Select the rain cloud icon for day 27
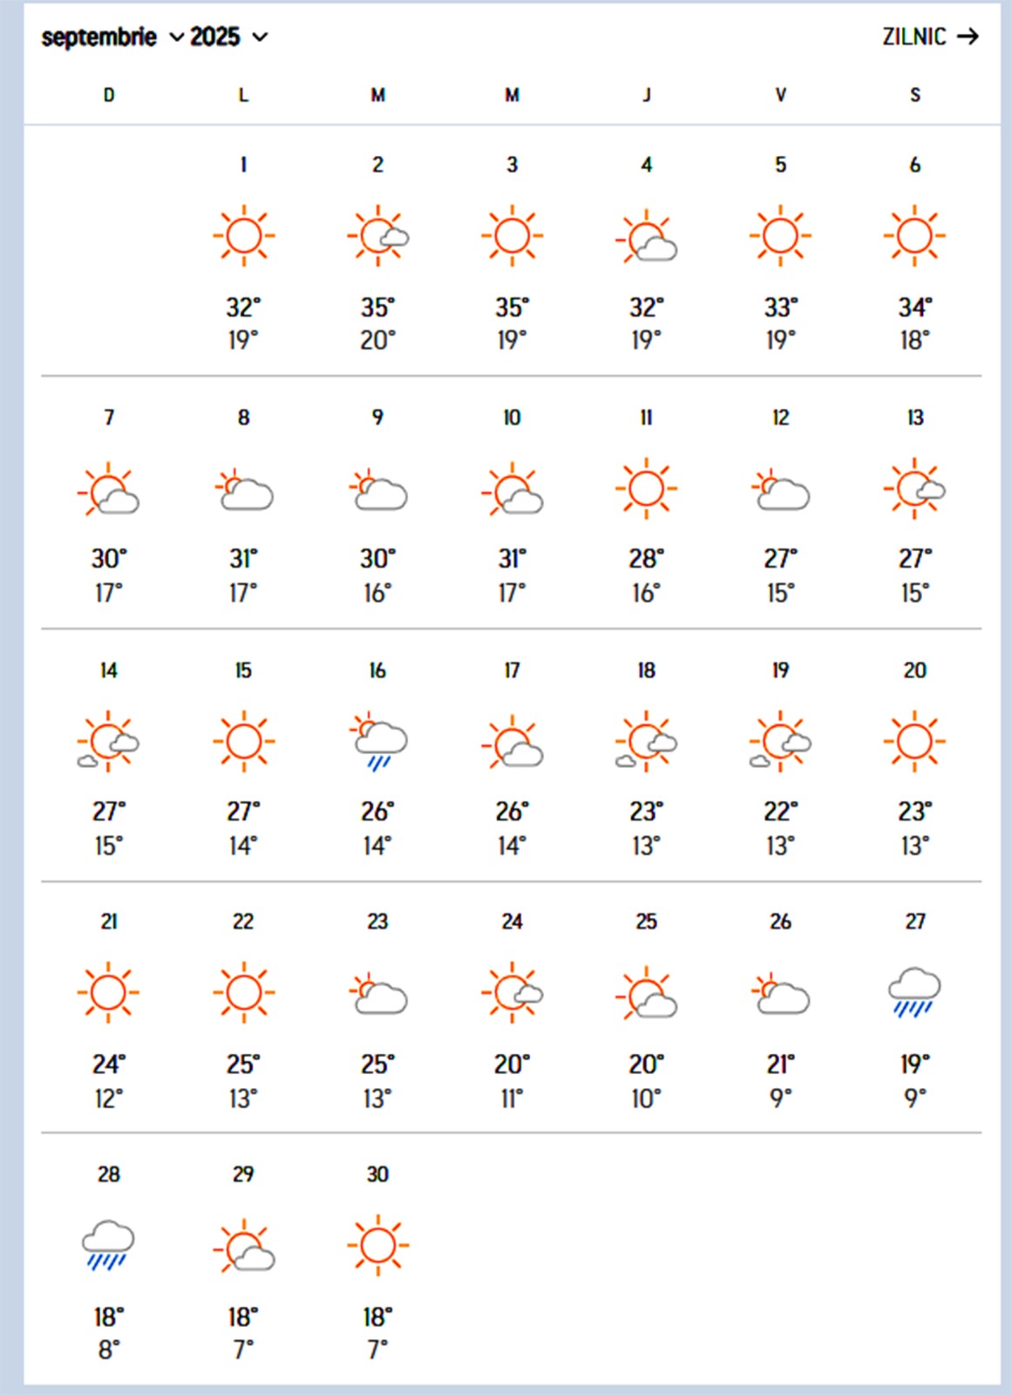Viewport: 1011px width, 1395px height. point(914,992)
